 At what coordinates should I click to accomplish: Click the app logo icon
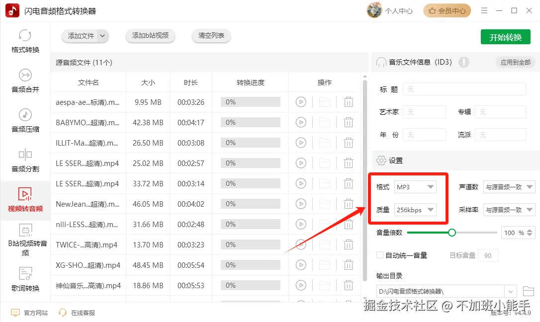pyautogui.click(x=12, y=10)
